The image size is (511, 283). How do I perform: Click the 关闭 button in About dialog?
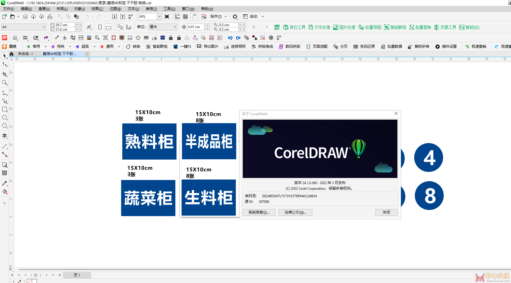pos(386,212)
